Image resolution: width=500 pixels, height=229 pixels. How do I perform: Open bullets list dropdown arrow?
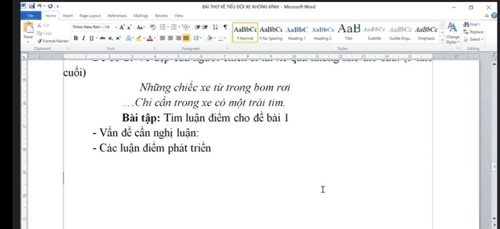point(167,27)
